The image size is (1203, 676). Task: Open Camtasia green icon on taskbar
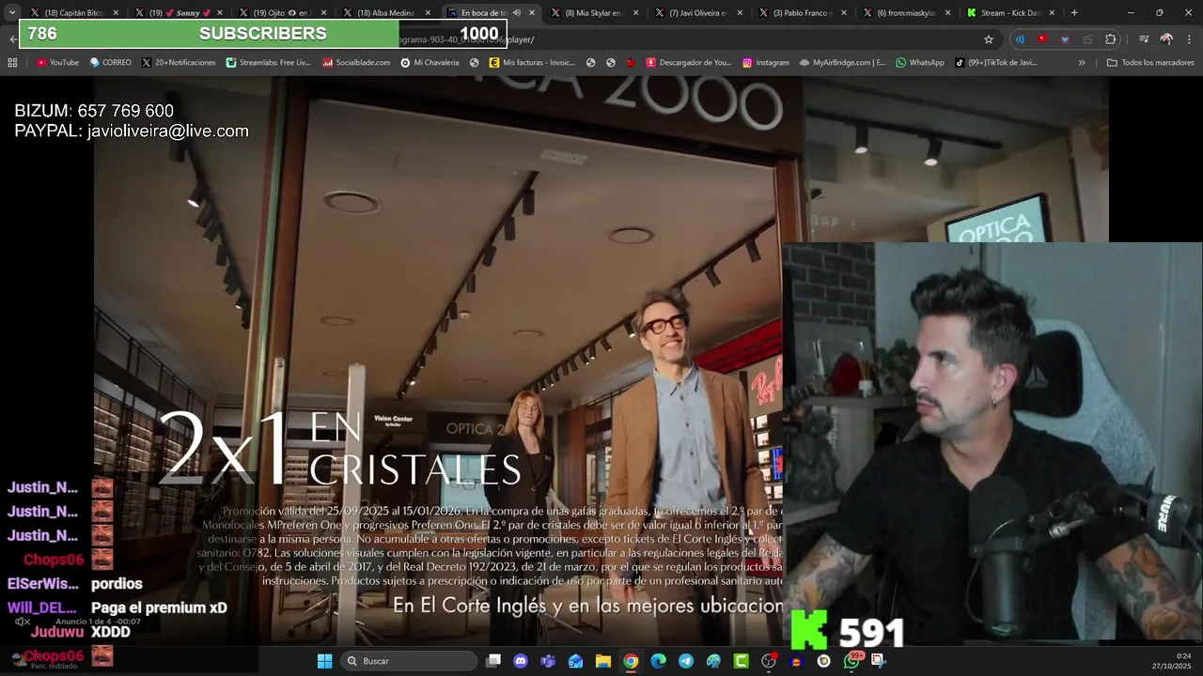[742, 661]
